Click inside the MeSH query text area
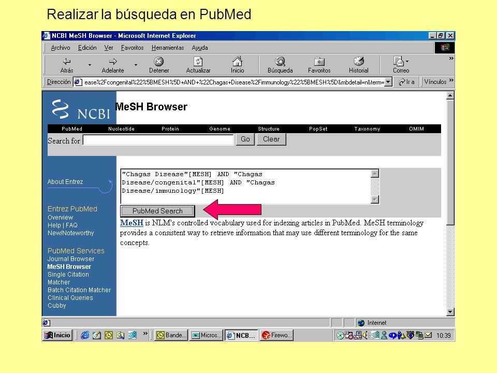 pyautogui.click(x=245, y=186)
